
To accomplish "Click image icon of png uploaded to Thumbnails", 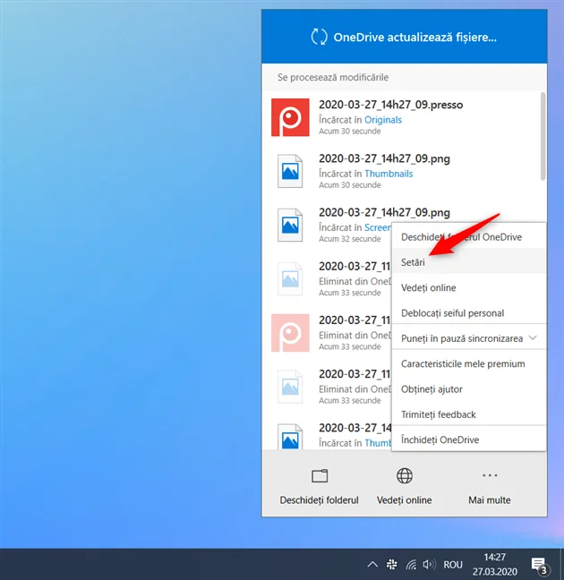I will pos(290,171).
